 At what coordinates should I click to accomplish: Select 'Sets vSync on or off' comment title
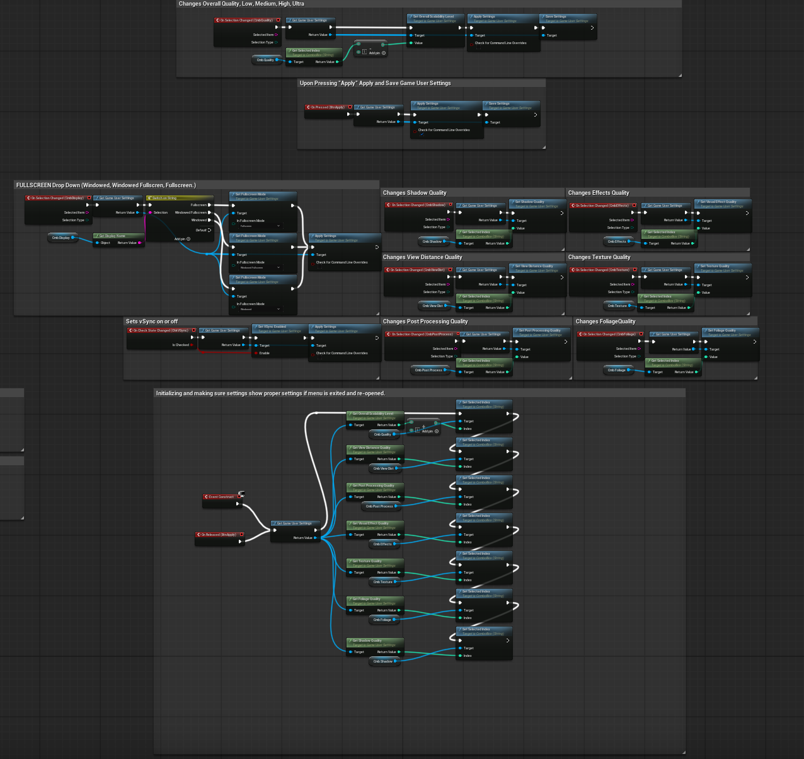pyautogui.click(x=152, y=322)
